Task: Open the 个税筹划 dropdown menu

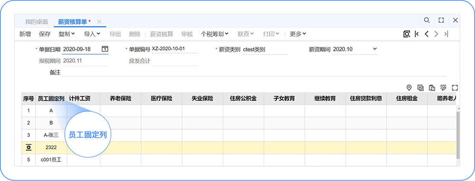Action: click(215, 34)
